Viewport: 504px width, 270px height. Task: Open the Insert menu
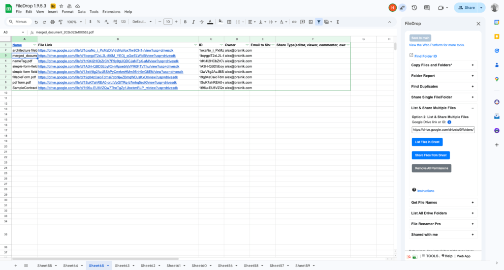point(53,12)
